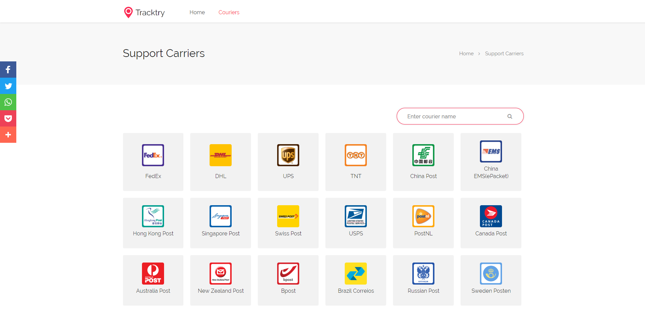The height and width of the screenshot is (309, 645).
Task: Select the Bpost logo
Action: 288,273
